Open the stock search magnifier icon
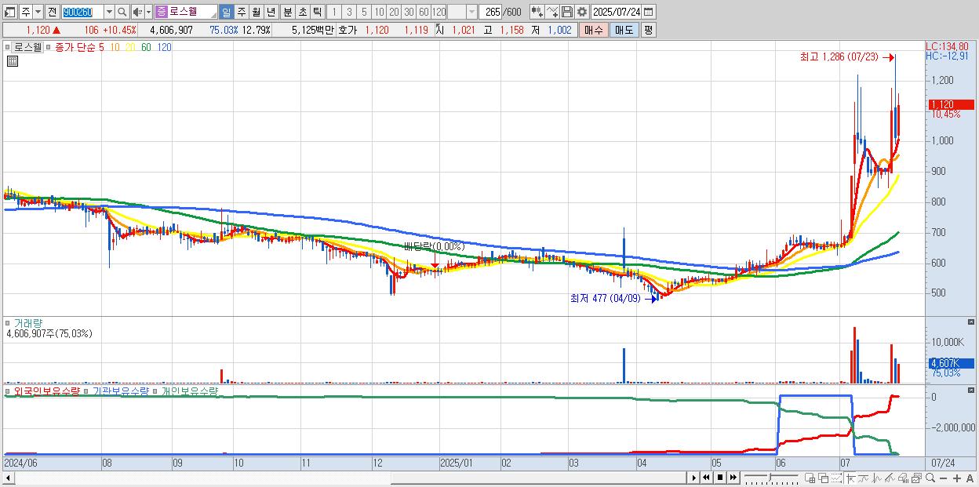Viewport: 979px width, 487px height. click(x=122, y=12)
